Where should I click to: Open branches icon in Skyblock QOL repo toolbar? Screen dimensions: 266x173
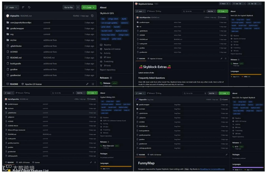pyautogui.click(x=23, y=7)
